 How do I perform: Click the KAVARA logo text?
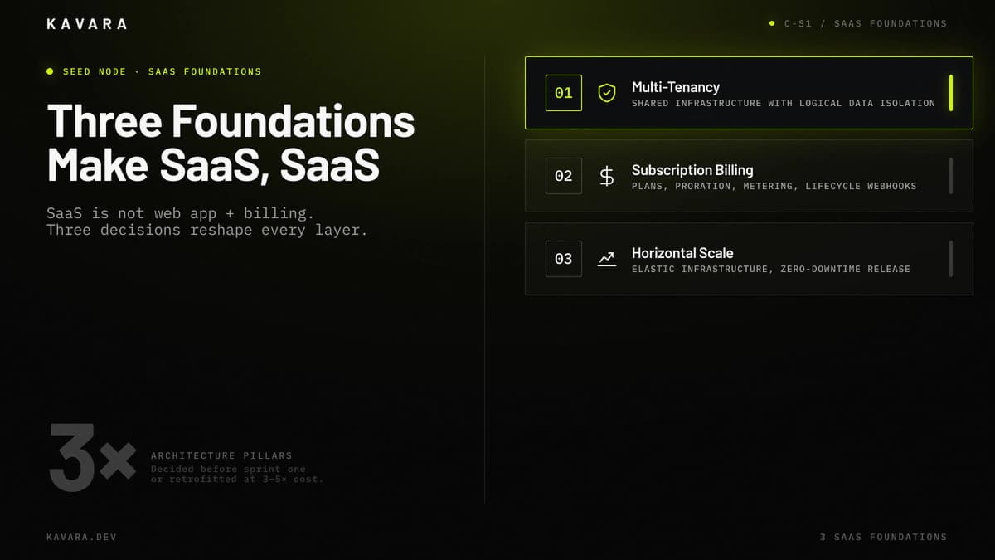(87, 24)
